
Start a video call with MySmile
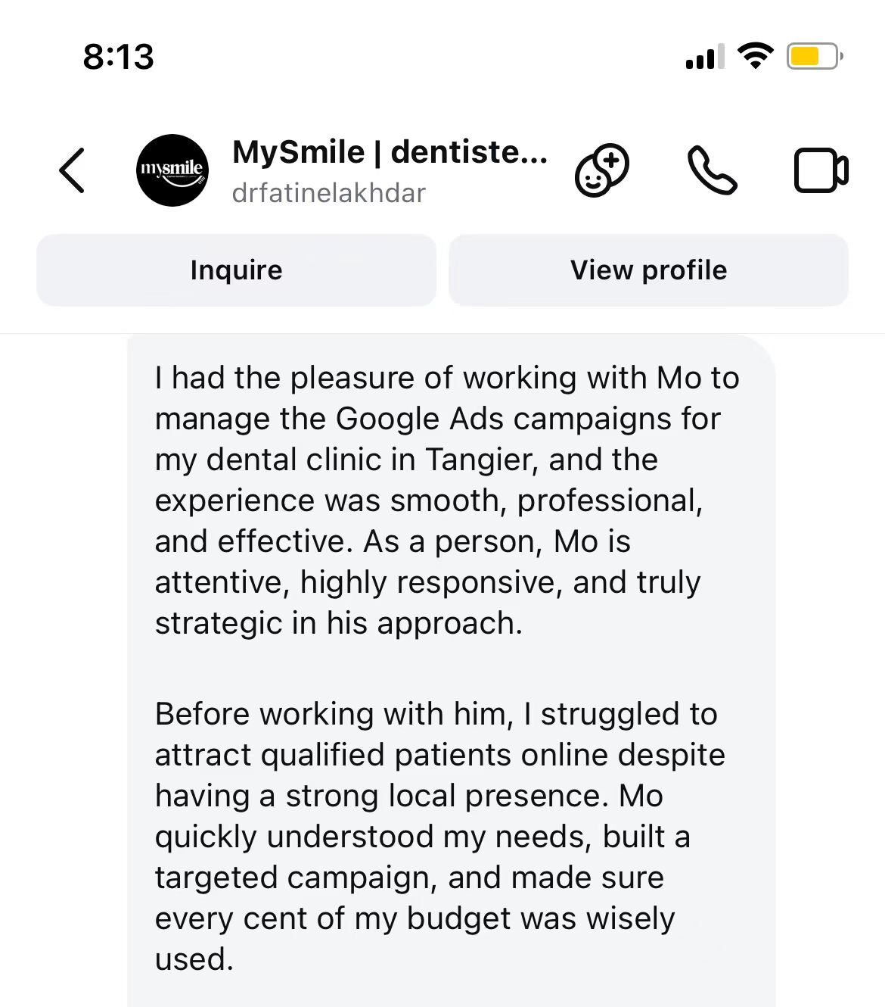(821, 171)
